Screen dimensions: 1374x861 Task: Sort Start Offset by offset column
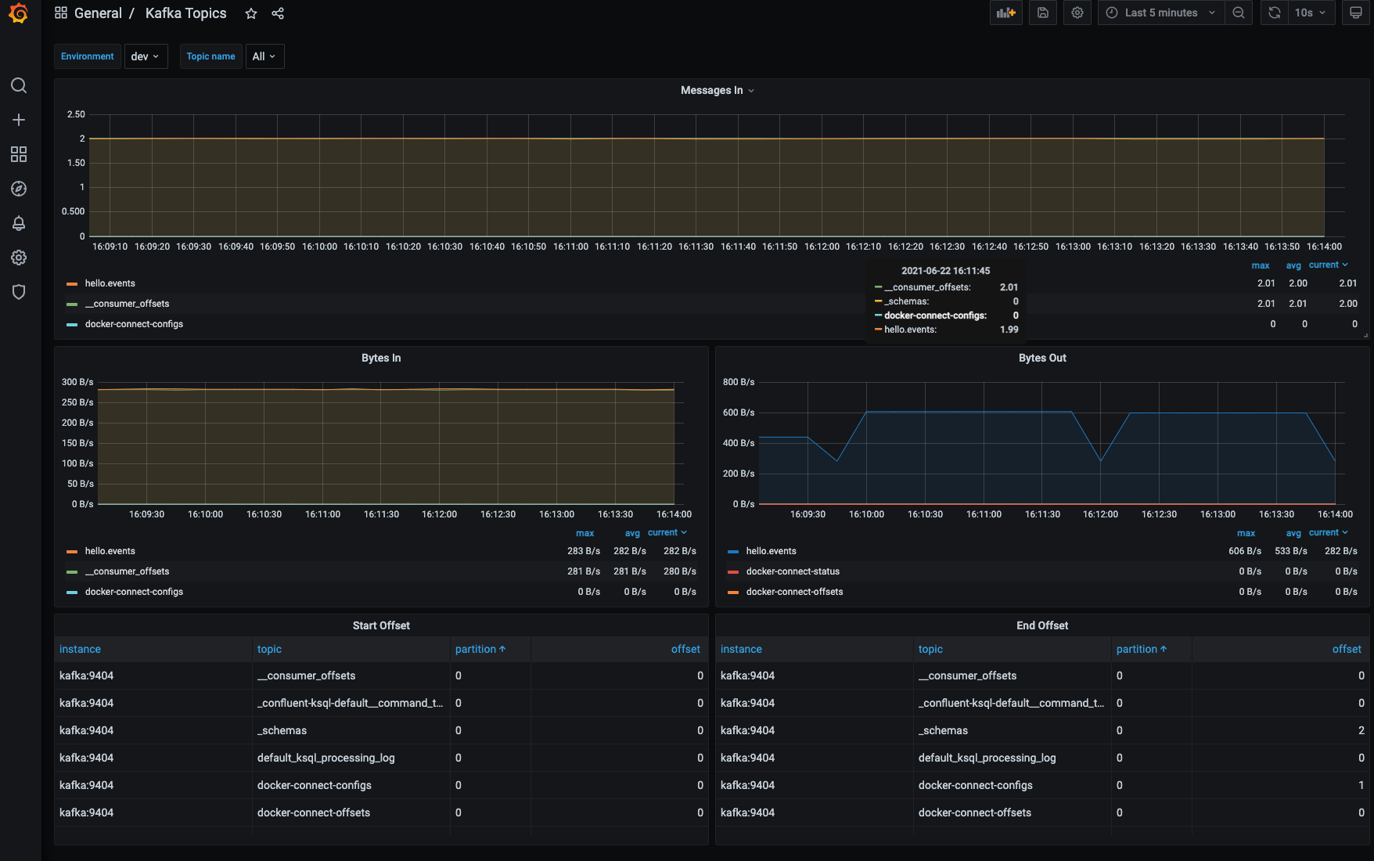point(685,649)
